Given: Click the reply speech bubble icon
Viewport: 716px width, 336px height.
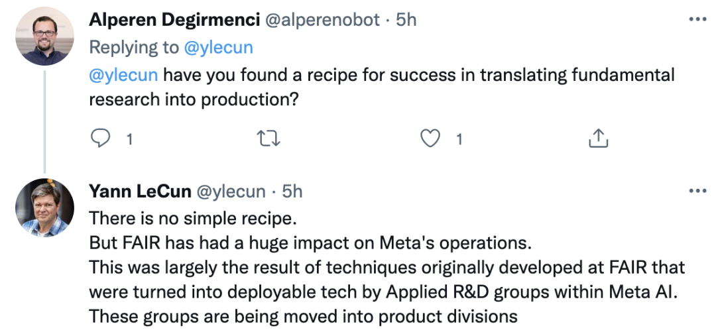Looking at the screenshot, I should pos(100,139).
